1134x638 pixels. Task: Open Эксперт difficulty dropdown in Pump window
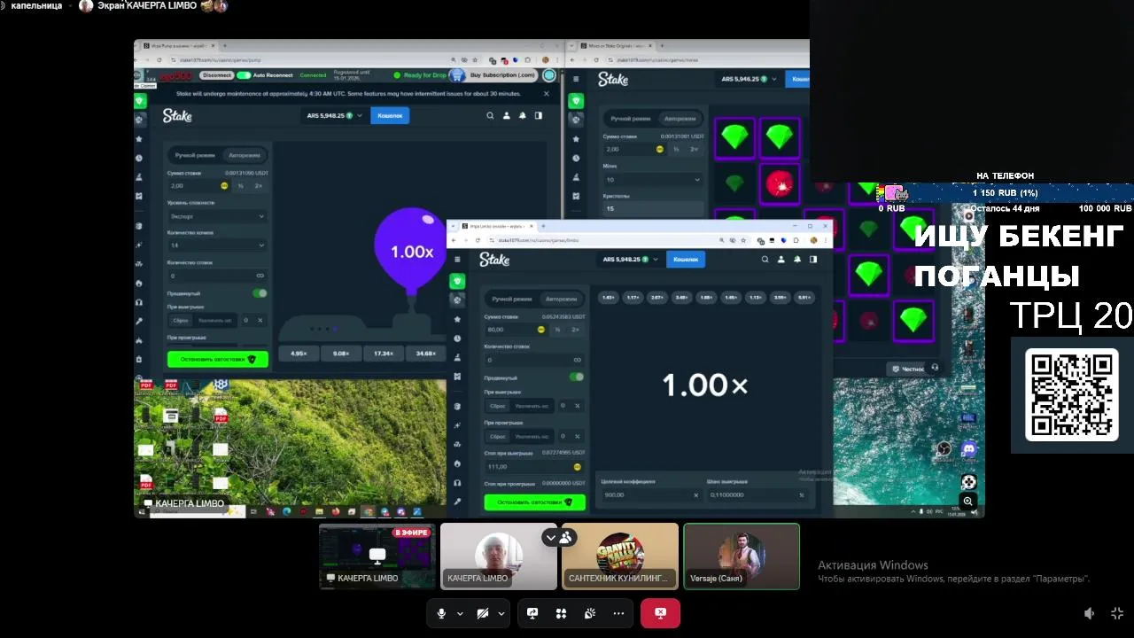click(x=217, y=216)
